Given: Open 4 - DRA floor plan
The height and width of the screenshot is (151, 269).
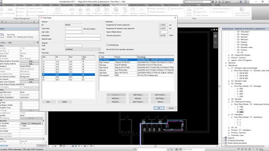Looking at the screenshot, I should point(240,89).
